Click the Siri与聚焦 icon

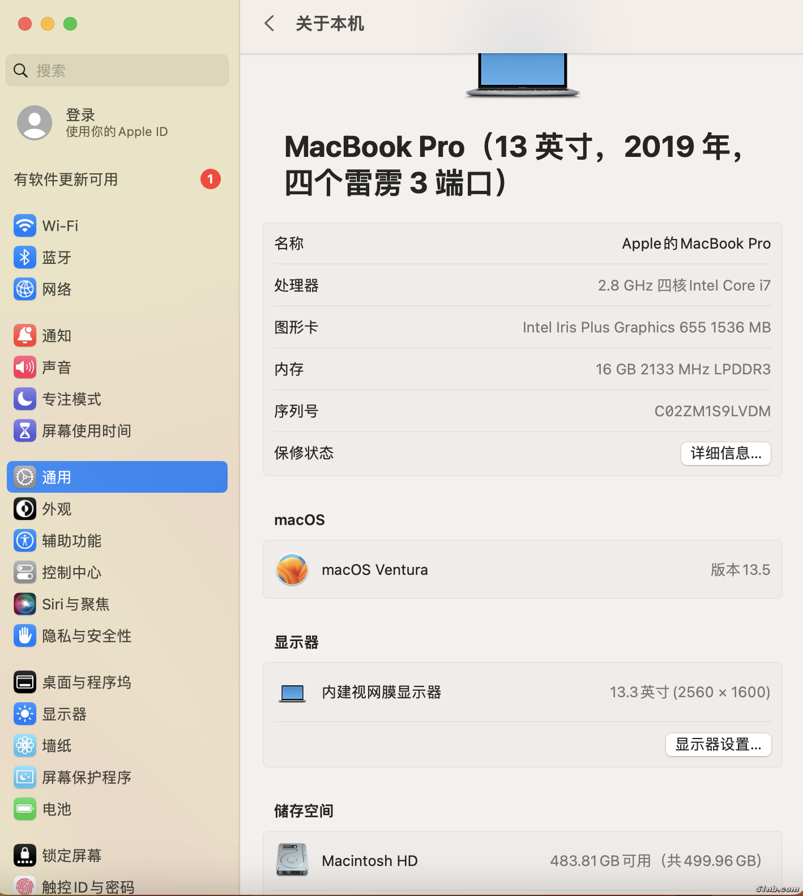[24, 604]
